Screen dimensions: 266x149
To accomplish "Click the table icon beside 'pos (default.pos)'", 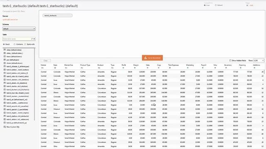I will 5,60.
